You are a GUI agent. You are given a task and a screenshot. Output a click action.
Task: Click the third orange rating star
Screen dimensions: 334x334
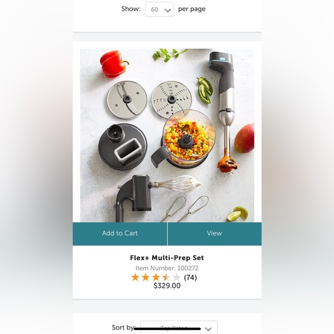[x=156, y=278]
